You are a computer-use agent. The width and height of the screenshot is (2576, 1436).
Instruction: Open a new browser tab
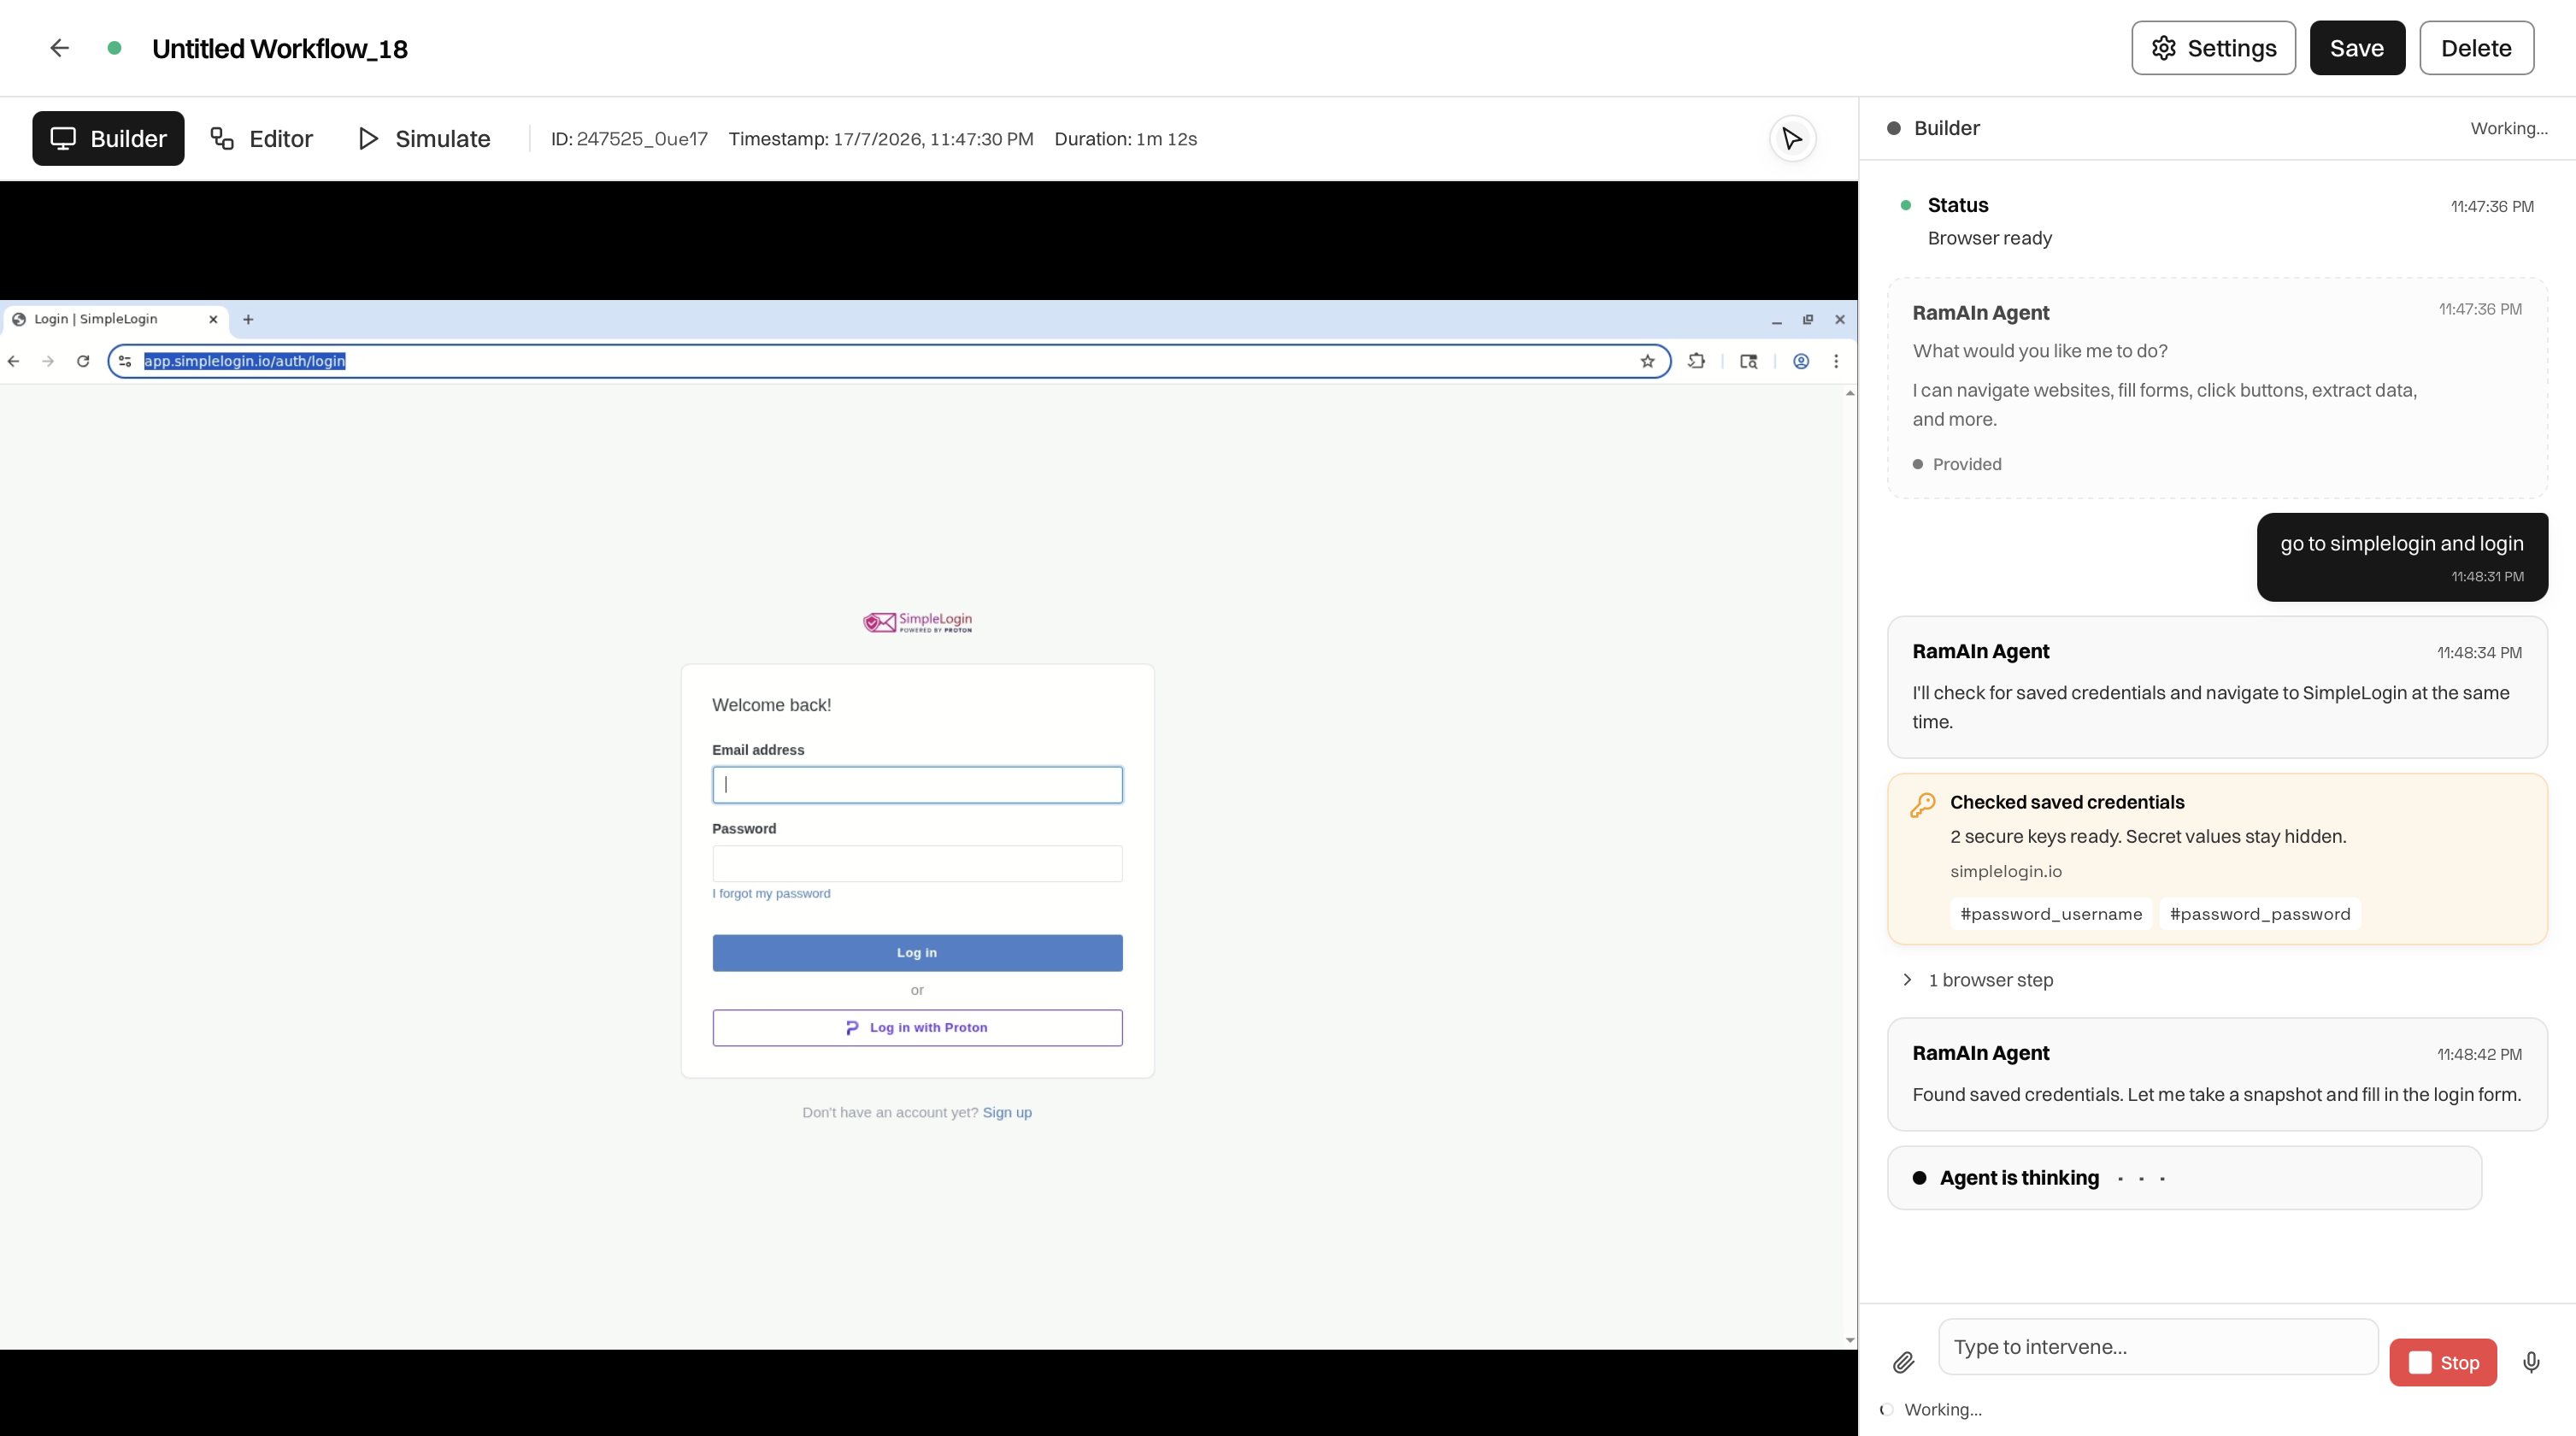248,319
